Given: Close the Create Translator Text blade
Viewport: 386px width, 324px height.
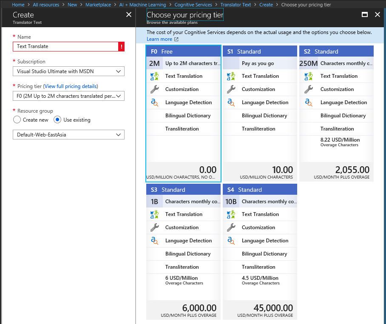Looking at the screenshot, I should click(x=129, y=14).
